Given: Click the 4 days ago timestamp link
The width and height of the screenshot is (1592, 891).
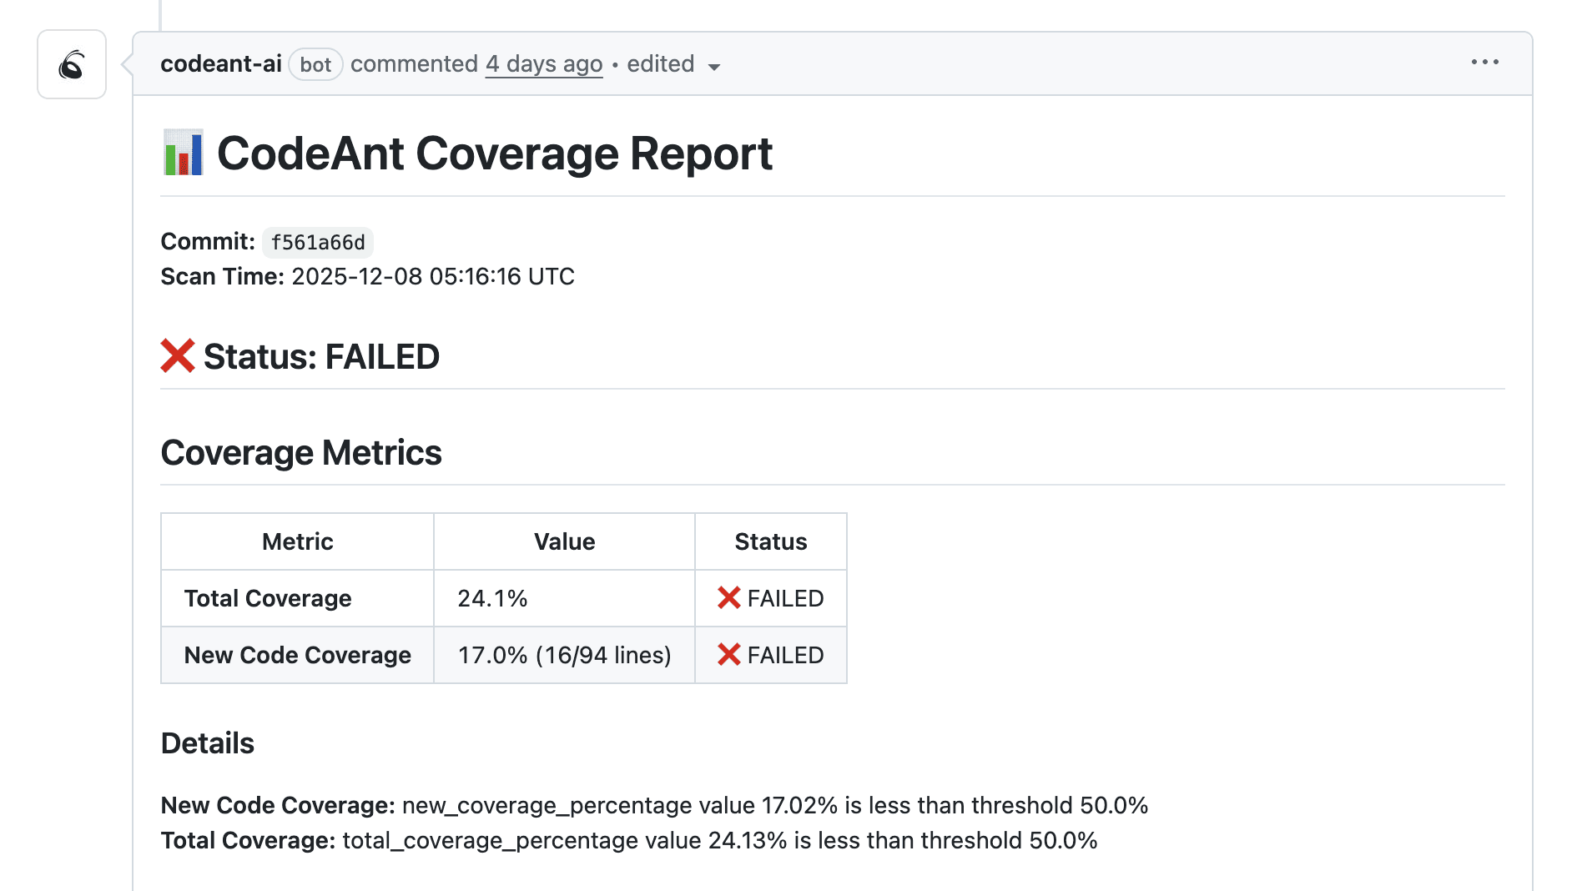Looking at the screenshot, I should pos(543,63).
